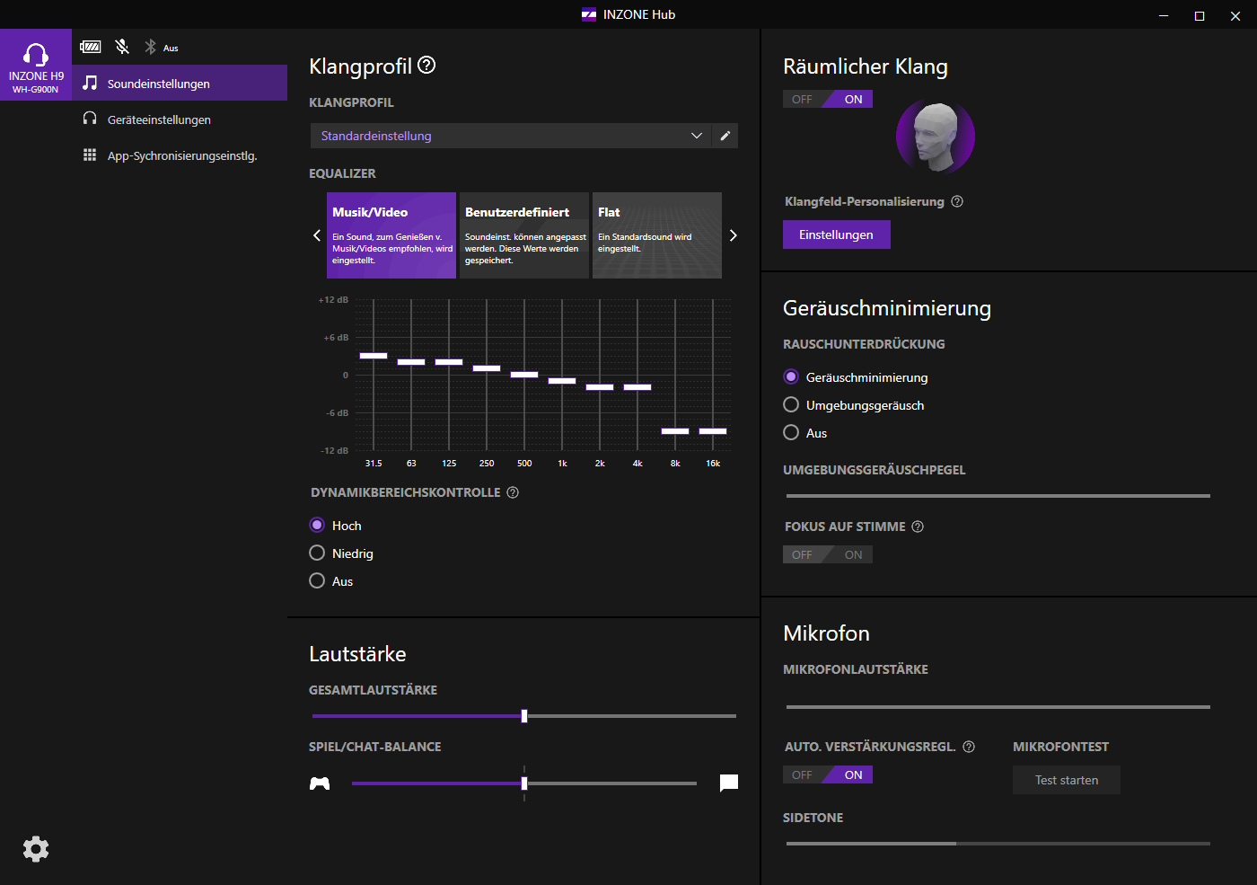The image size is (1257, 885).
Task: Click the Umgebungsgeräuschpegel slider
Action: point(998,495)
